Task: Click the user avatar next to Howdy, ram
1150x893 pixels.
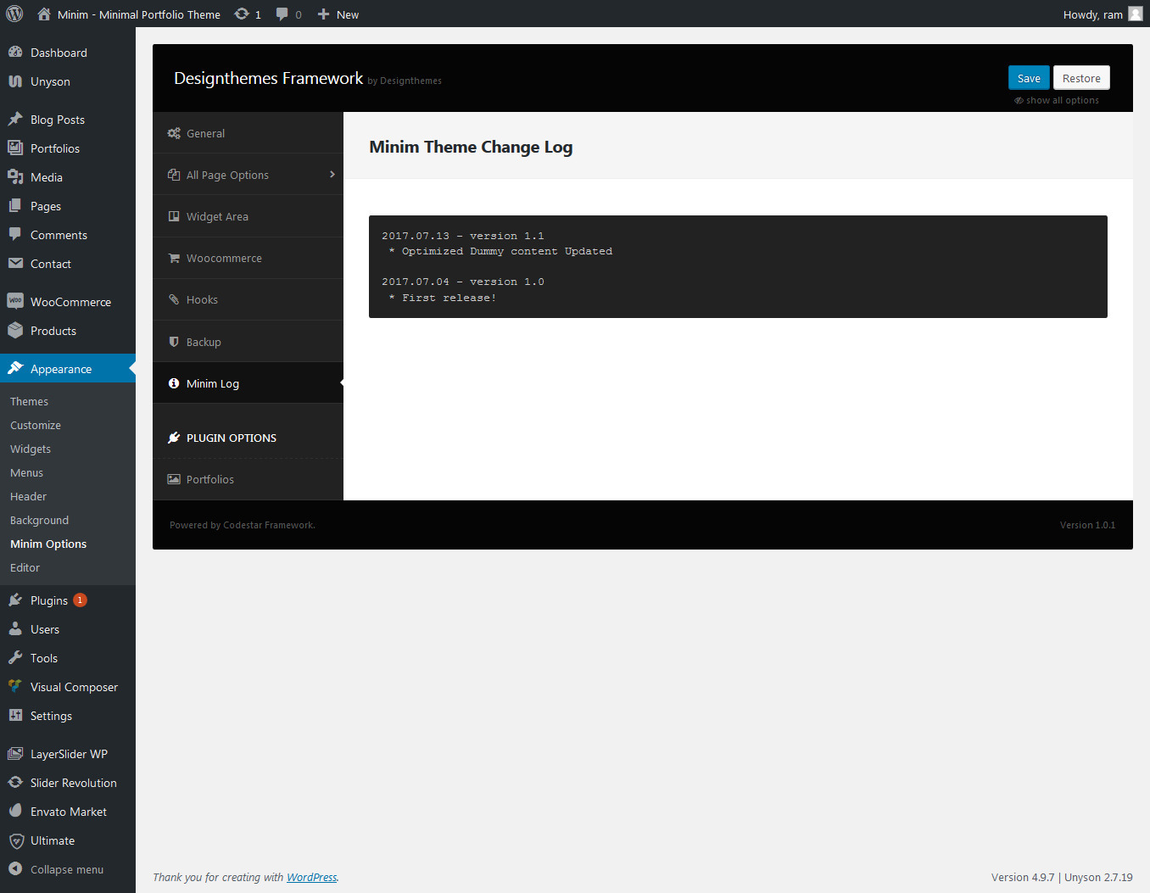Action: click(x=1136, y=14)
